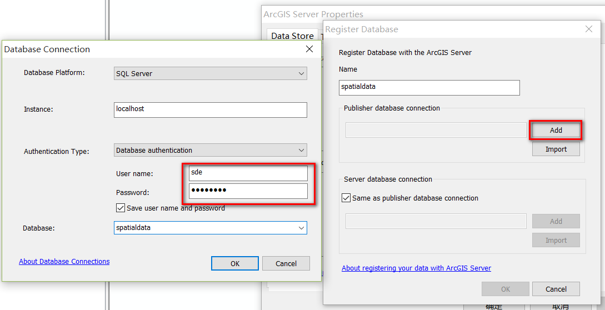Viewport: 605px width, 310px height.
Task: Uncheck Same as publisher database connection
Action: coord(347,198)
